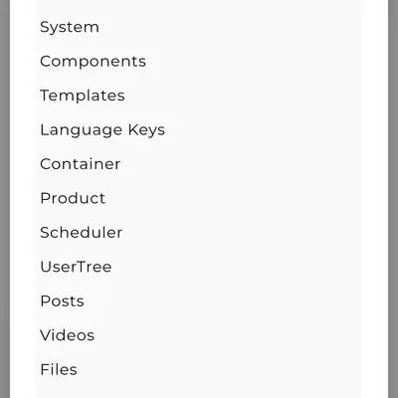This screenshot has width=398, height=398.
Task: Open the Videos section
Action: coord(68,335)
